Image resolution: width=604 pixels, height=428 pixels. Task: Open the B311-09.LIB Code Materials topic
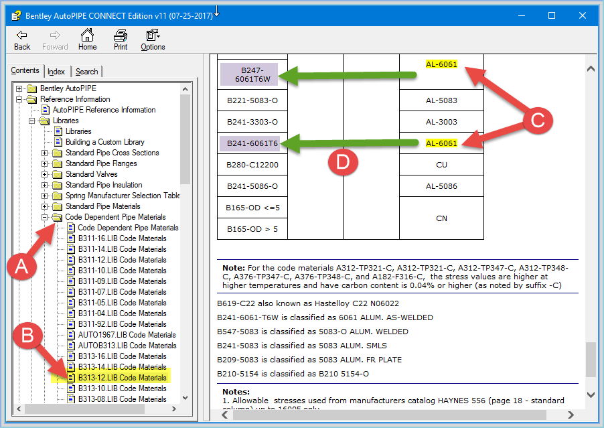pos(122,281)
